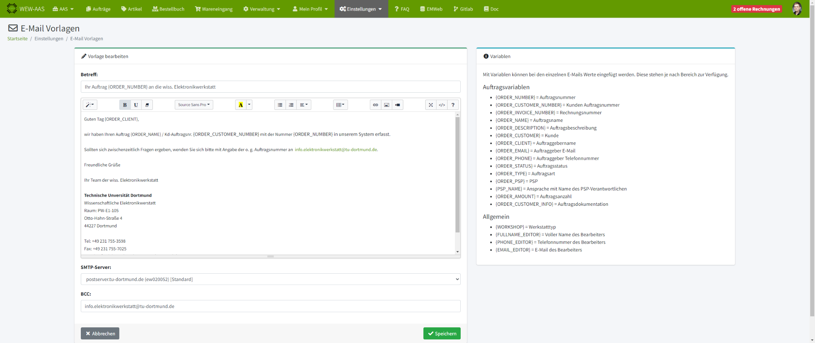Apply the yellow highlight text color
815x343 pixels.
[x=241, y=105]
